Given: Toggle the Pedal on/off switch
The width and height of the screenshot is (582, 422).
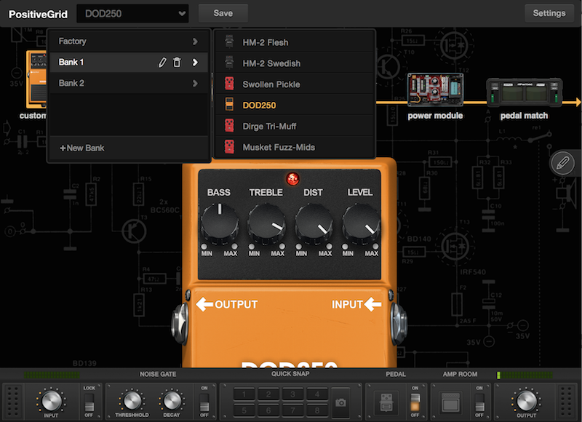Looking at the screenshot, I should [415, 402].
